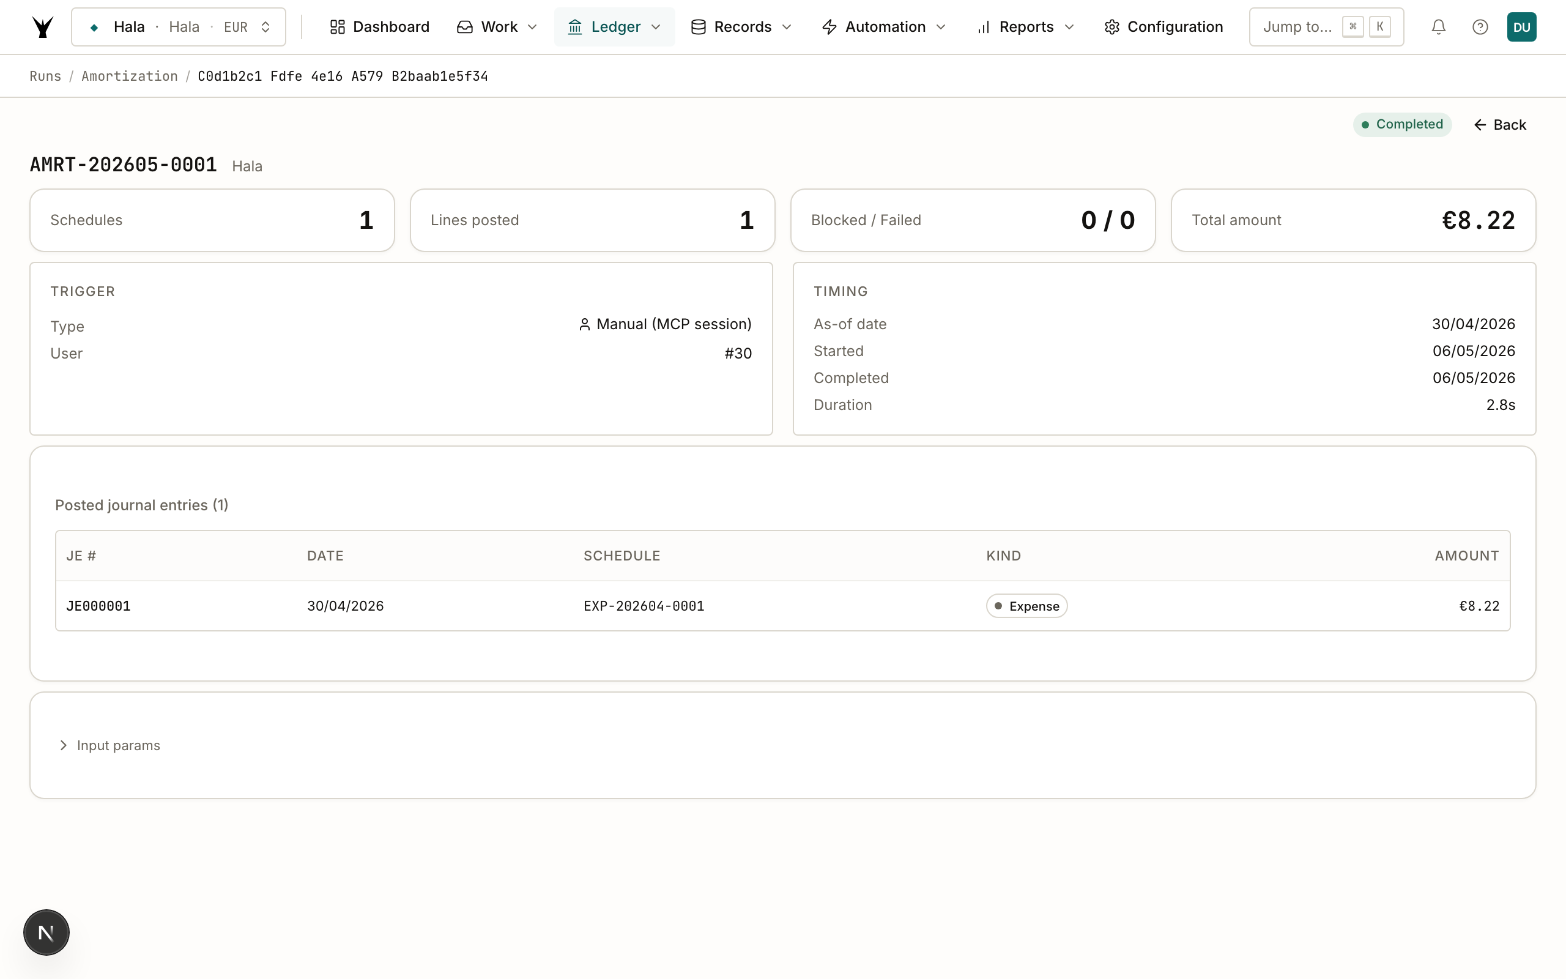This screenshot has height=979, width=1566.
Task: Click the Blocked / Failed 0 / 0 card
Action: click(973, 220)
